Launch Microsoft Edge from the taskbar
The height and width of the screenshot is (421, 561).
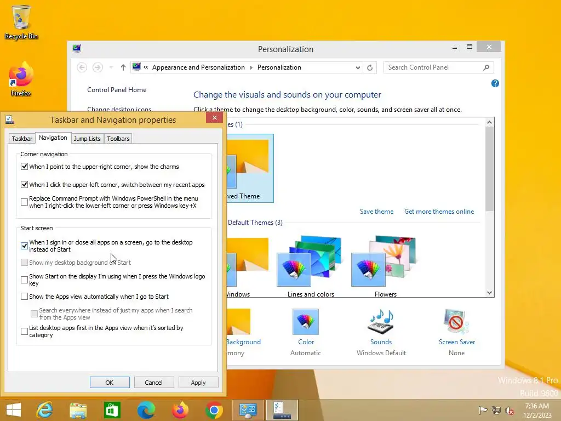(146, 410)
